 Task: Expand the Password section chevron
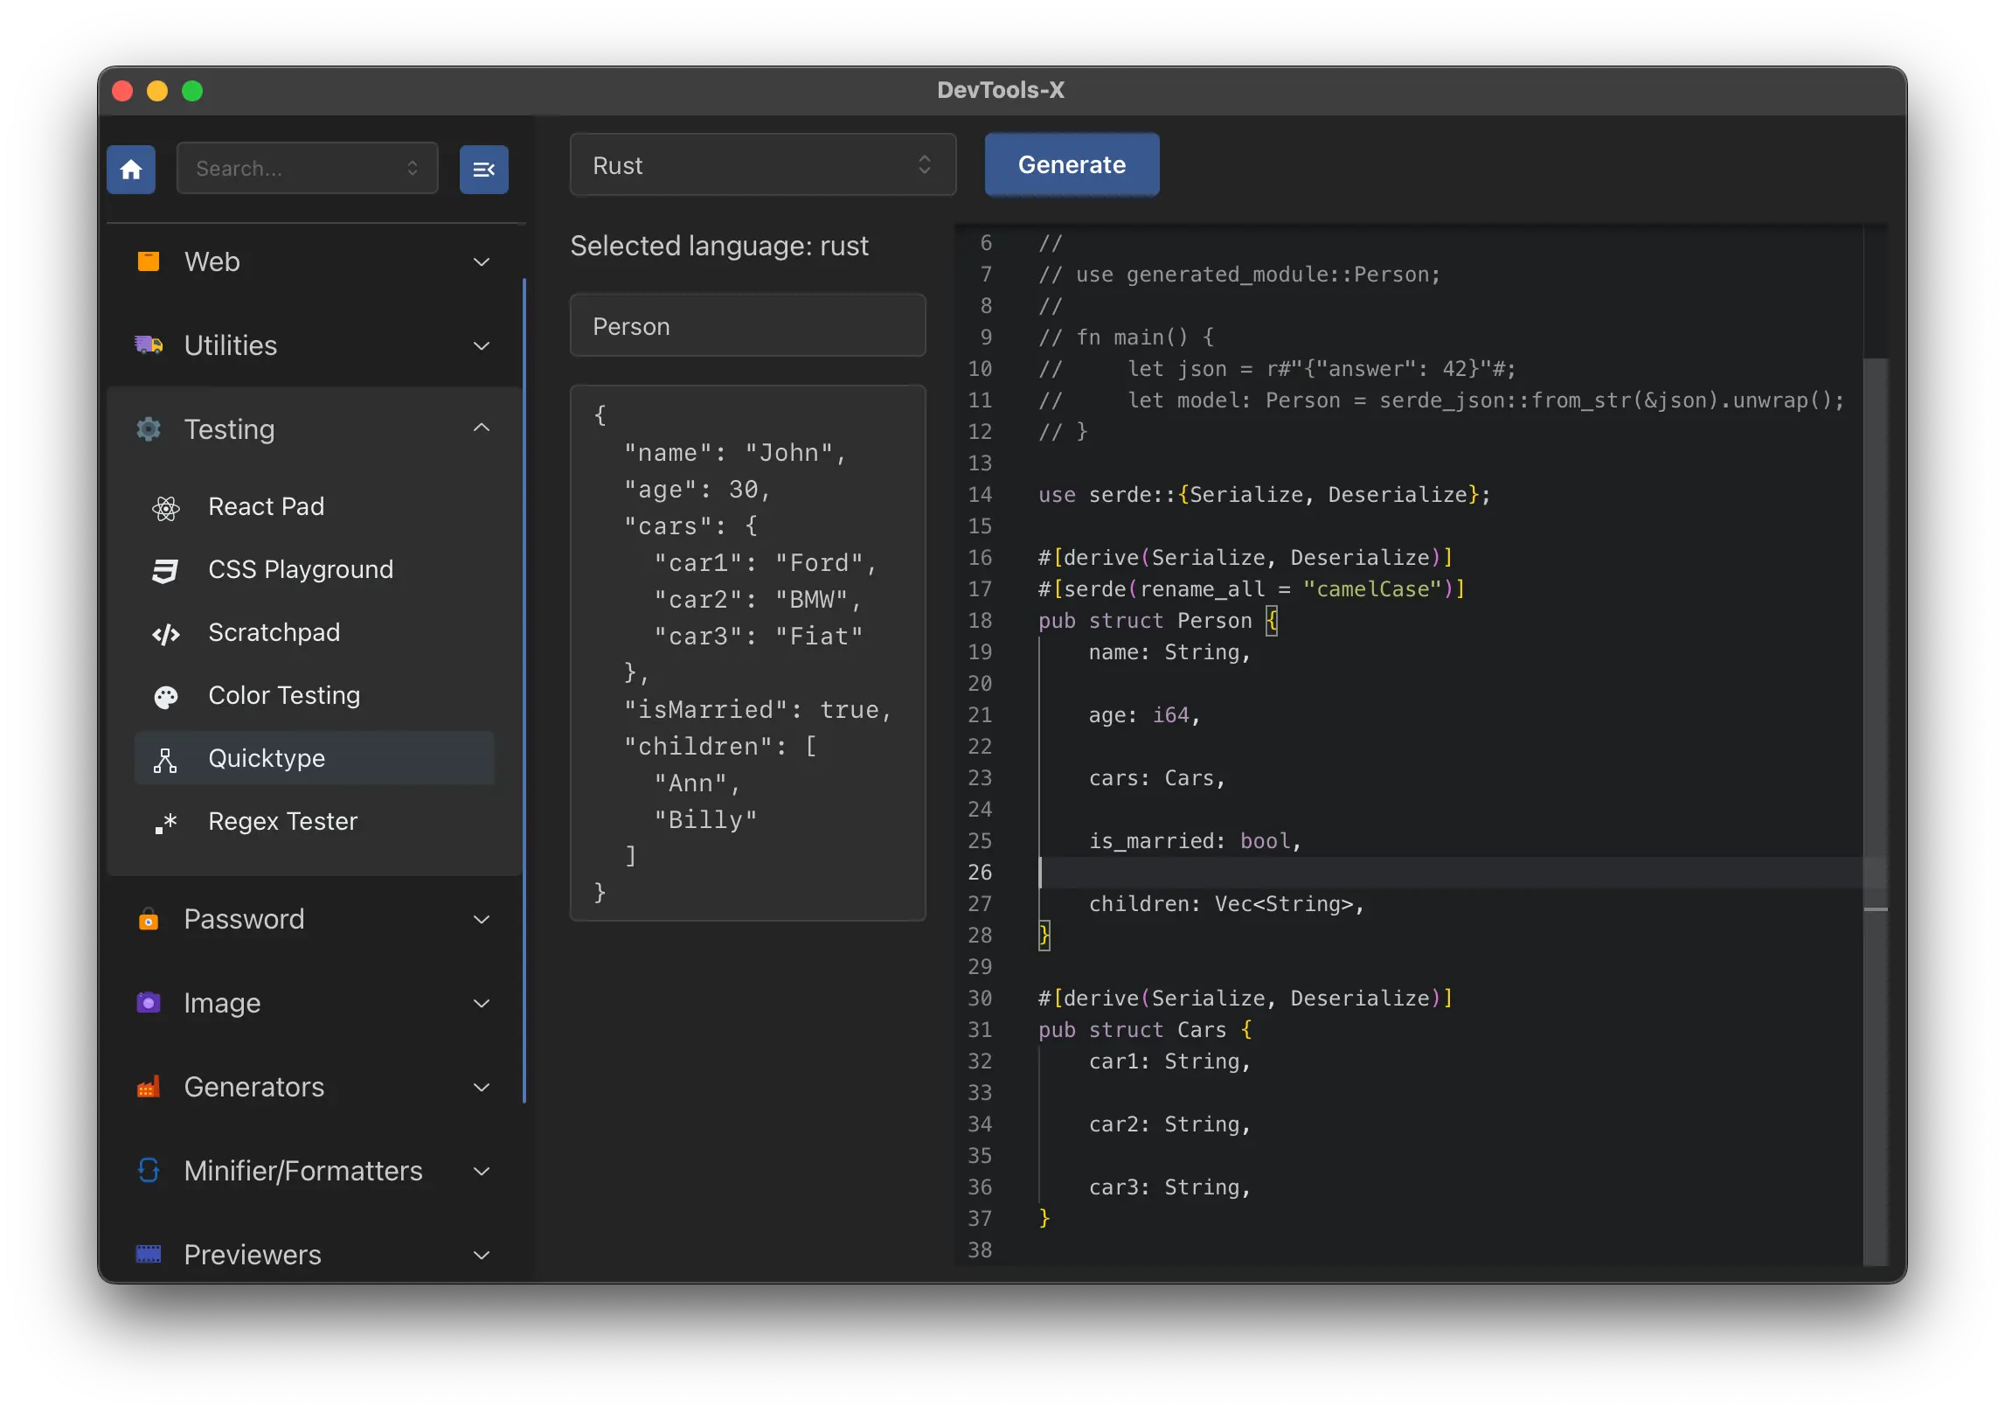click(482, 919)
